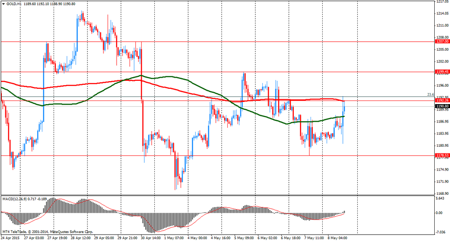
Task: Click the 1174.90 price scale value
Action: tap(442, 170)
